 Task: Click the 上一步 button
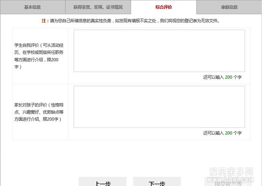103,182
